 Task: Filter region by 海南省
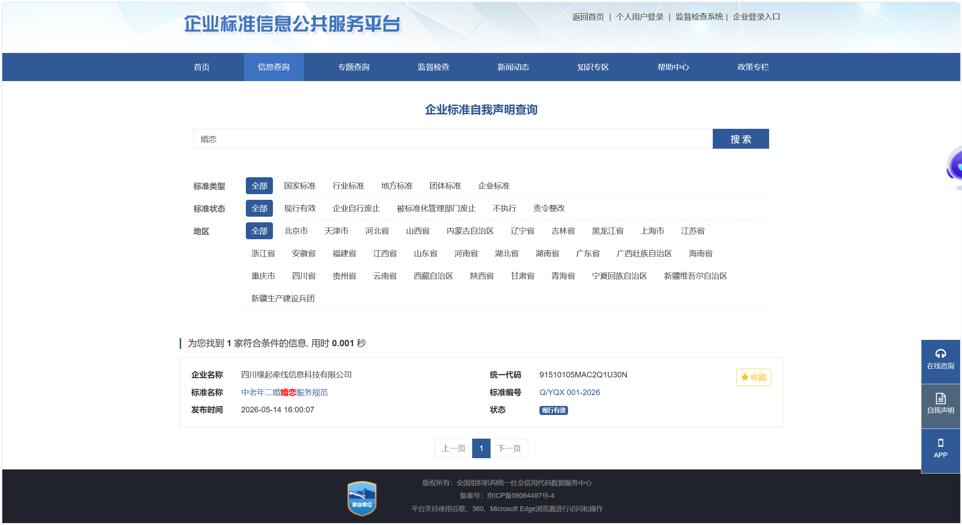point(701,253)
